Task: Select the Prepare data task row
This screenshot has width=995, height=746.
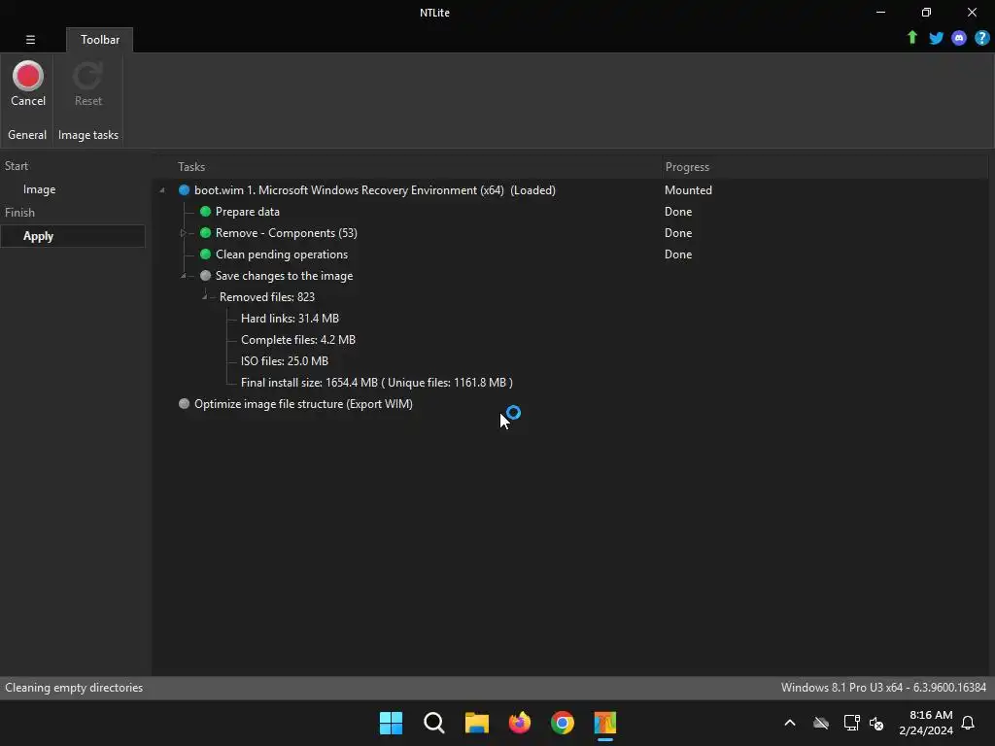Action: (248, 211)
